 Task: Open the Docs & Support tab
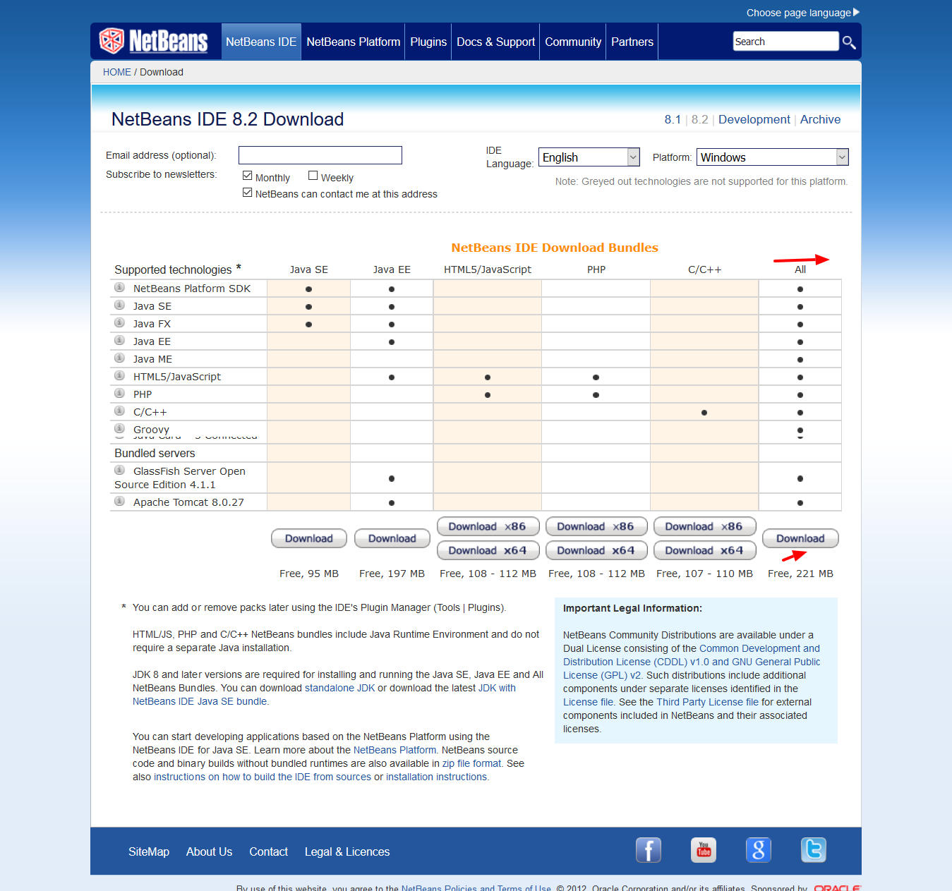(496, 42)
